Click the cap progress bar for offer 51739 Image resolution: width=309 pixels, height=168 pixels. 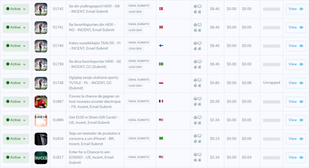(x=272, y=64)
